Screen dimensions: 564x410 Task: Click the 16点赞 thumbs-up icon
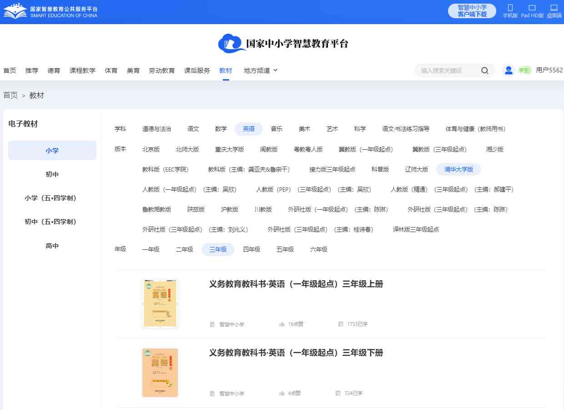click(282, 324)
